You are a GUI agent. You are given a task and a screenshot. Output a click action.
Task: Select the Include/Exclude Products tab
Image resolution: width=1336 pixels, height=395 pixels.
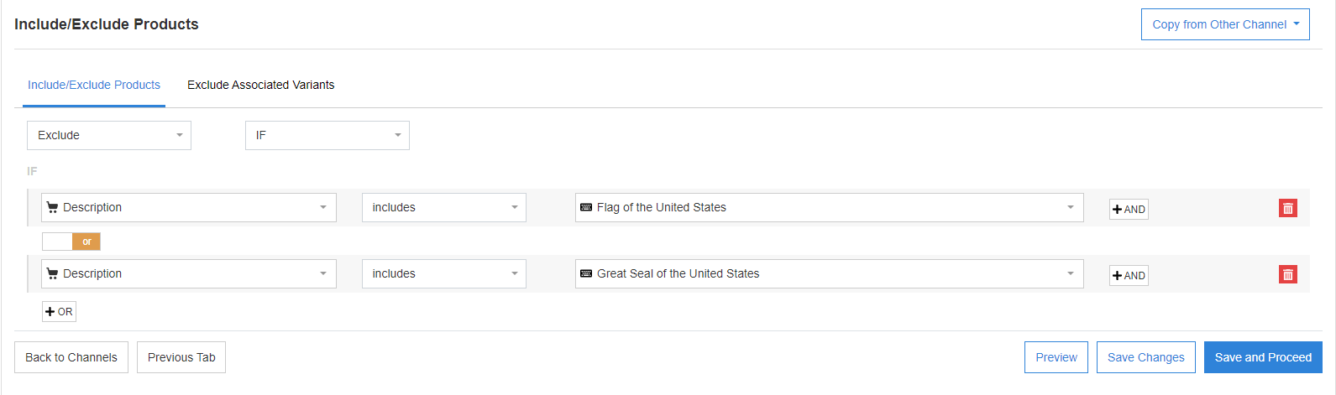94,85
